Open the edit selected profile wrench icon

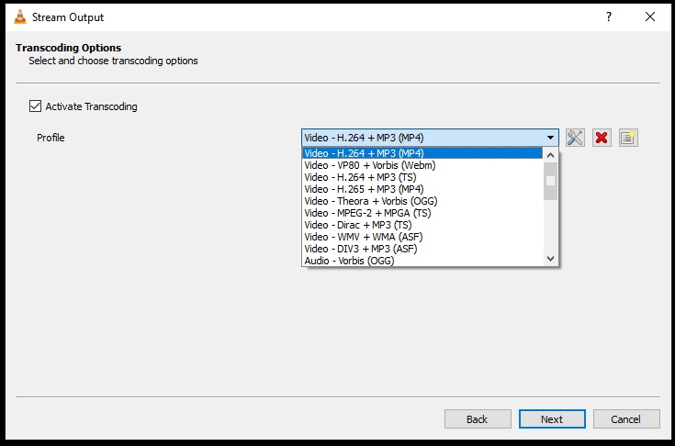(575, 138)
